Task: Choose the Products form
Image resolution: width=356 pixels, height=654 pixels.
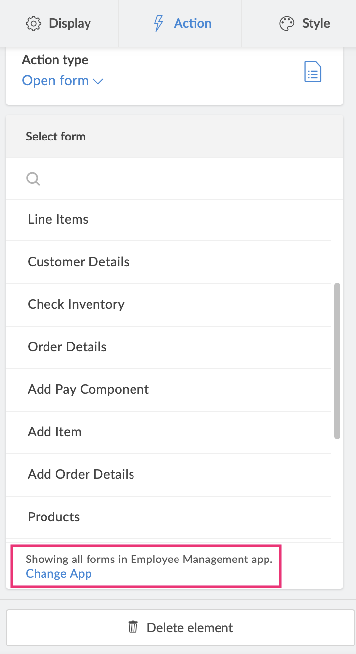Action: 54,517
